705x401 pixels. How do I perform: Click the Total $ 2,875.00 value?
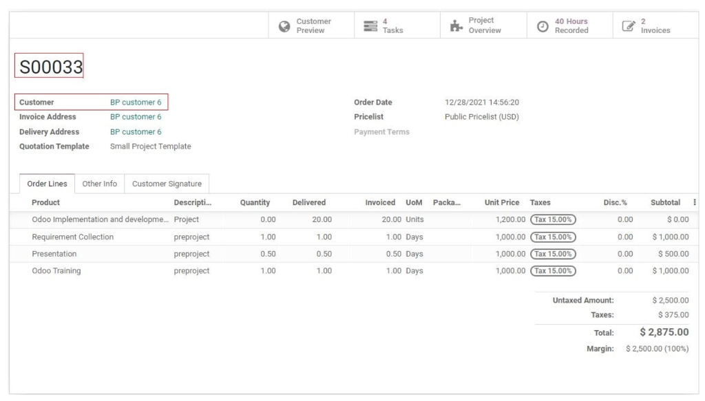[664, 332]
